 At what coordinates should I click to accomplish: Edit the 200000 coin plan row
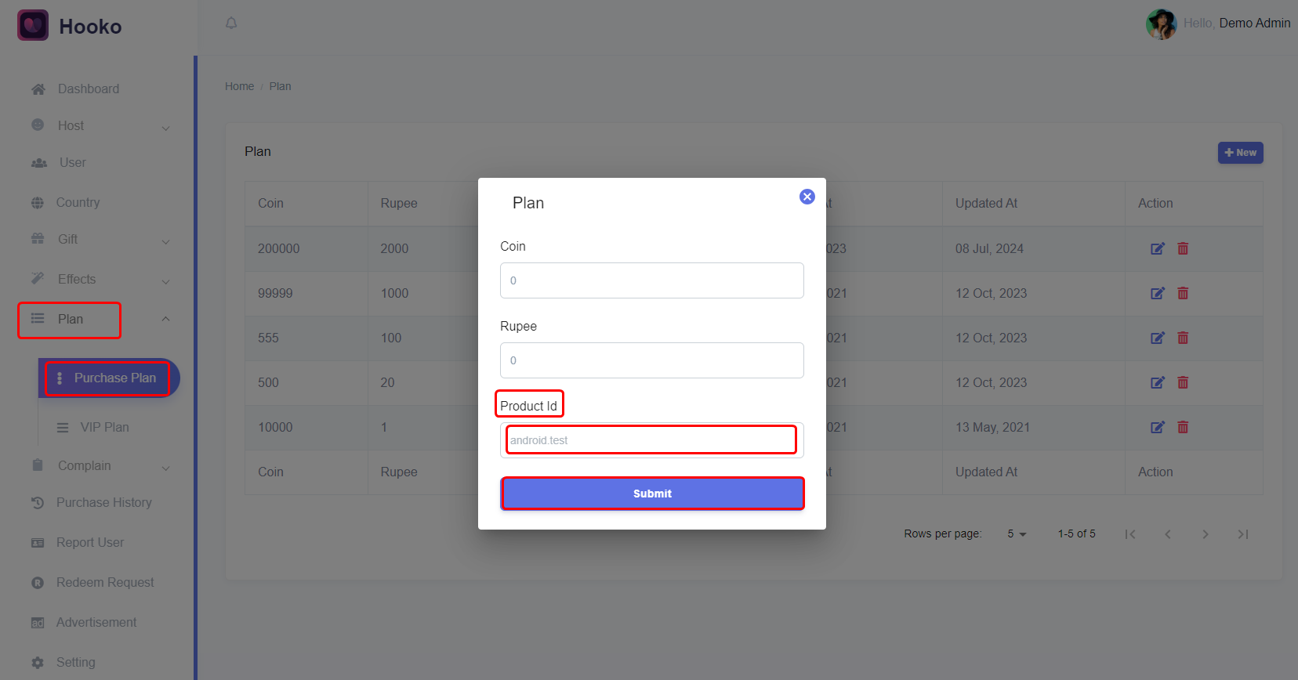(1157, 248)
